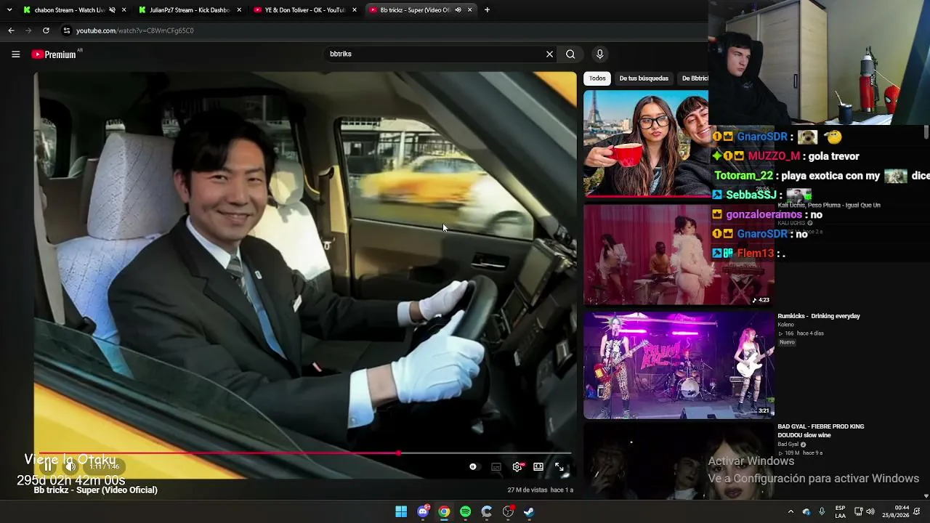Open the Kali Uchis 4:23 video thumbnail
The height and width of the screenshot is (523, 930).
tap(679, 255)
